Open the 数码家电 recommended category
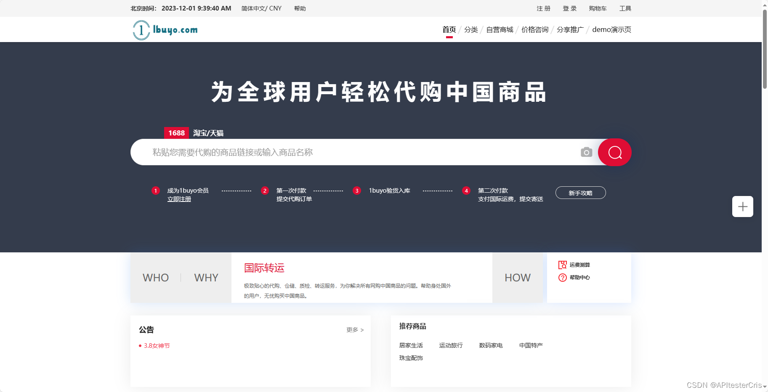This screenshot has width=768, height=392. (x=491, y=345)
